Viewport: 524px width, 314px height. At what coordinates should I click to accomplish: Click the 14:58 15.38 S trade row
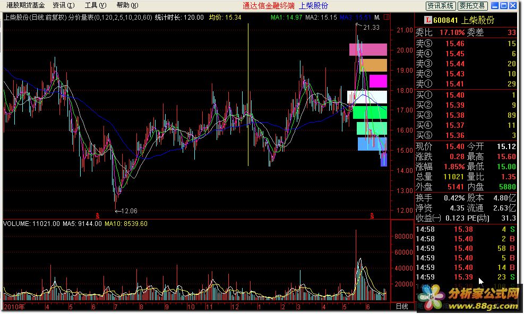tap(466, 230)
